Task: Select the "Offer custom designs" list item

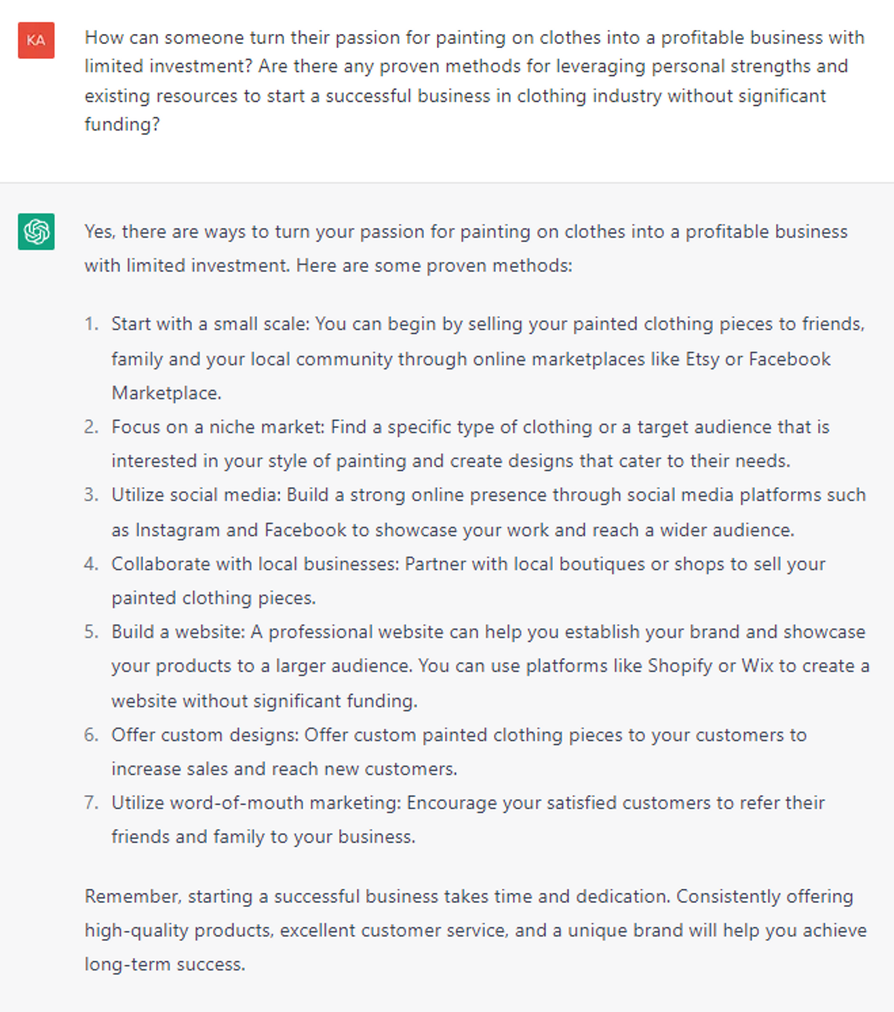Action: pyautogui.click(x=459, y=751)
